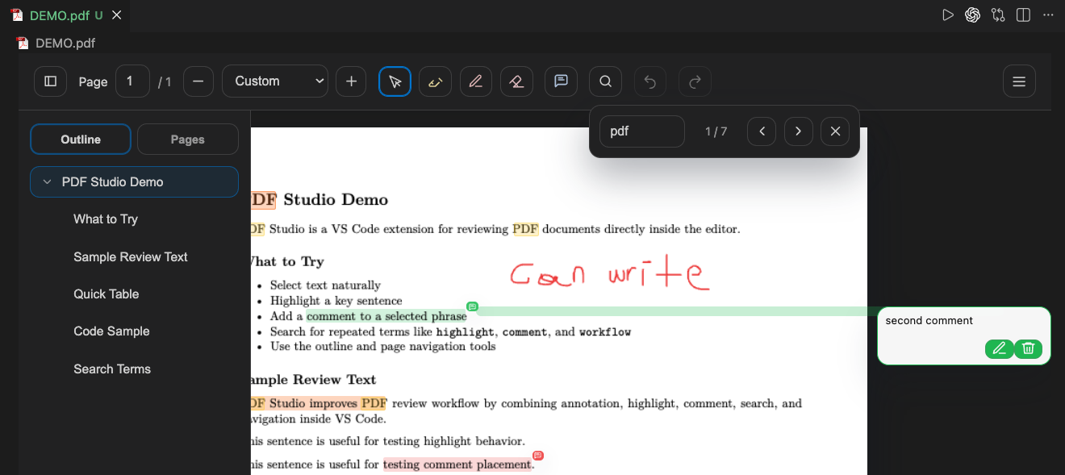1065x475 pixels.
Task: Go to next search match
Action: tap(798, 131)
